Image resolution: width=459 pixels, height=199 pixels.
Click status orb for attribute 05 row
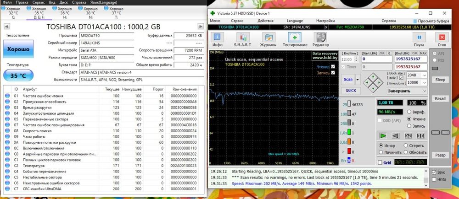tap(7, 119)
